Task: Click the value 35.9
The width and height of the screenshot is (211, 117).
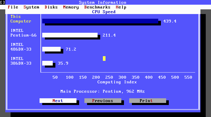Action: (63, 63)
